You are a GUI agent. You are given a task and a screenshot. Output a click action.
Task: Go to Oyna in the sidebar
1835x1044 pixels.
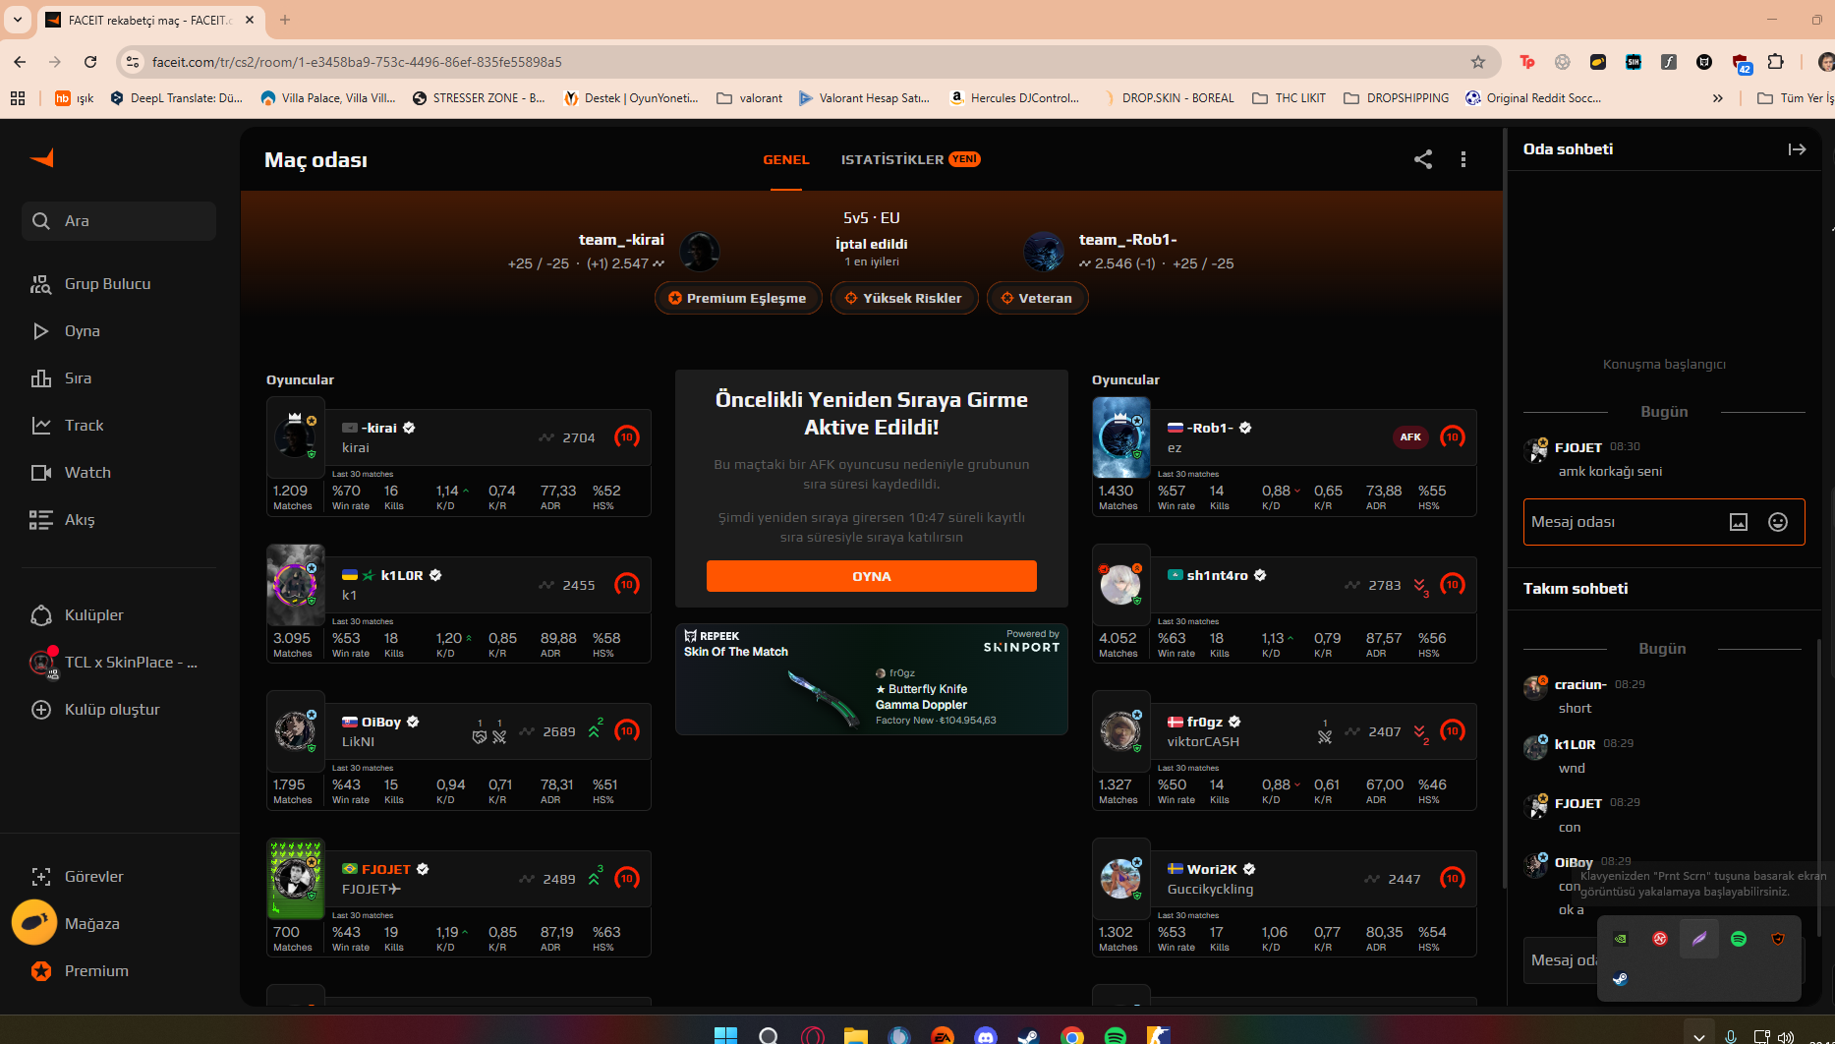[83, 331]
